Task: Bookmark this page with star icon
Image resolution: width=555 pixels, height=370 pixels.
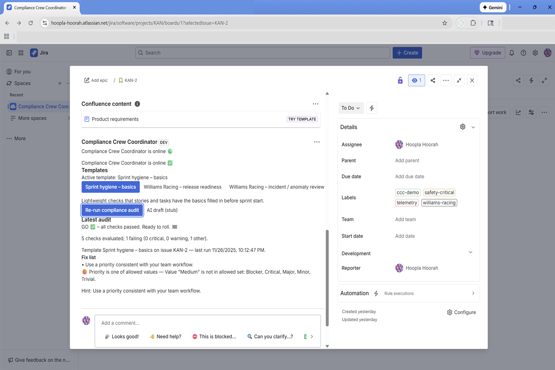Action: pyautogui.click(x=445, y=23)
